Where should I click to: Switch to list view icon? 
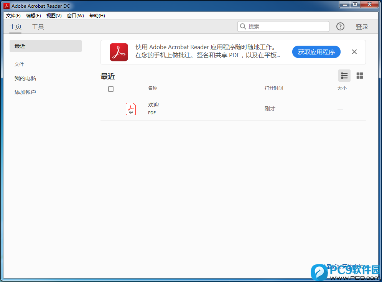click(344, 76)
